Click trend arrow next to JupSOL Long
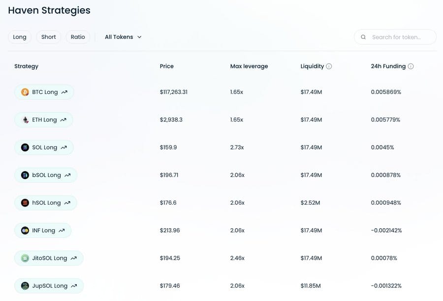This screenshot has width=443, height=301. [x=74, y=286]
